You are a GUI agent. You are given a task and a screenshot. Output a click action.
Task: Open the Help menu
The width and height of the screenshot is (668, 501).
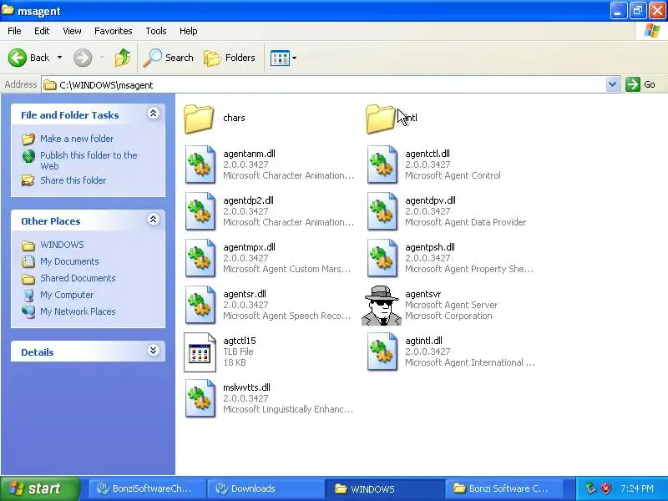[189, 31]
